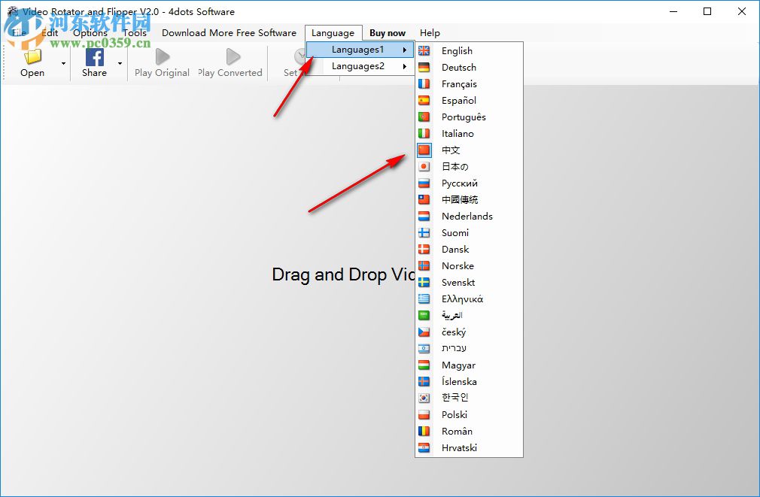
Task: Open the Tools menu
Action: pos(134,33)
